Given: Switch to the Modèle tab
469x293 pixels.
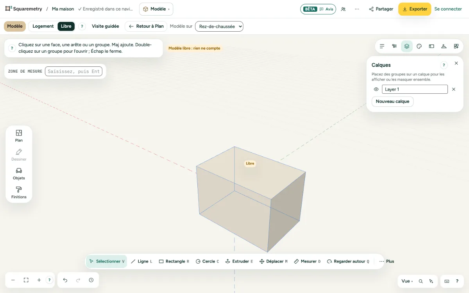Looking at the screenshot, I should click(x=15, y=26).
